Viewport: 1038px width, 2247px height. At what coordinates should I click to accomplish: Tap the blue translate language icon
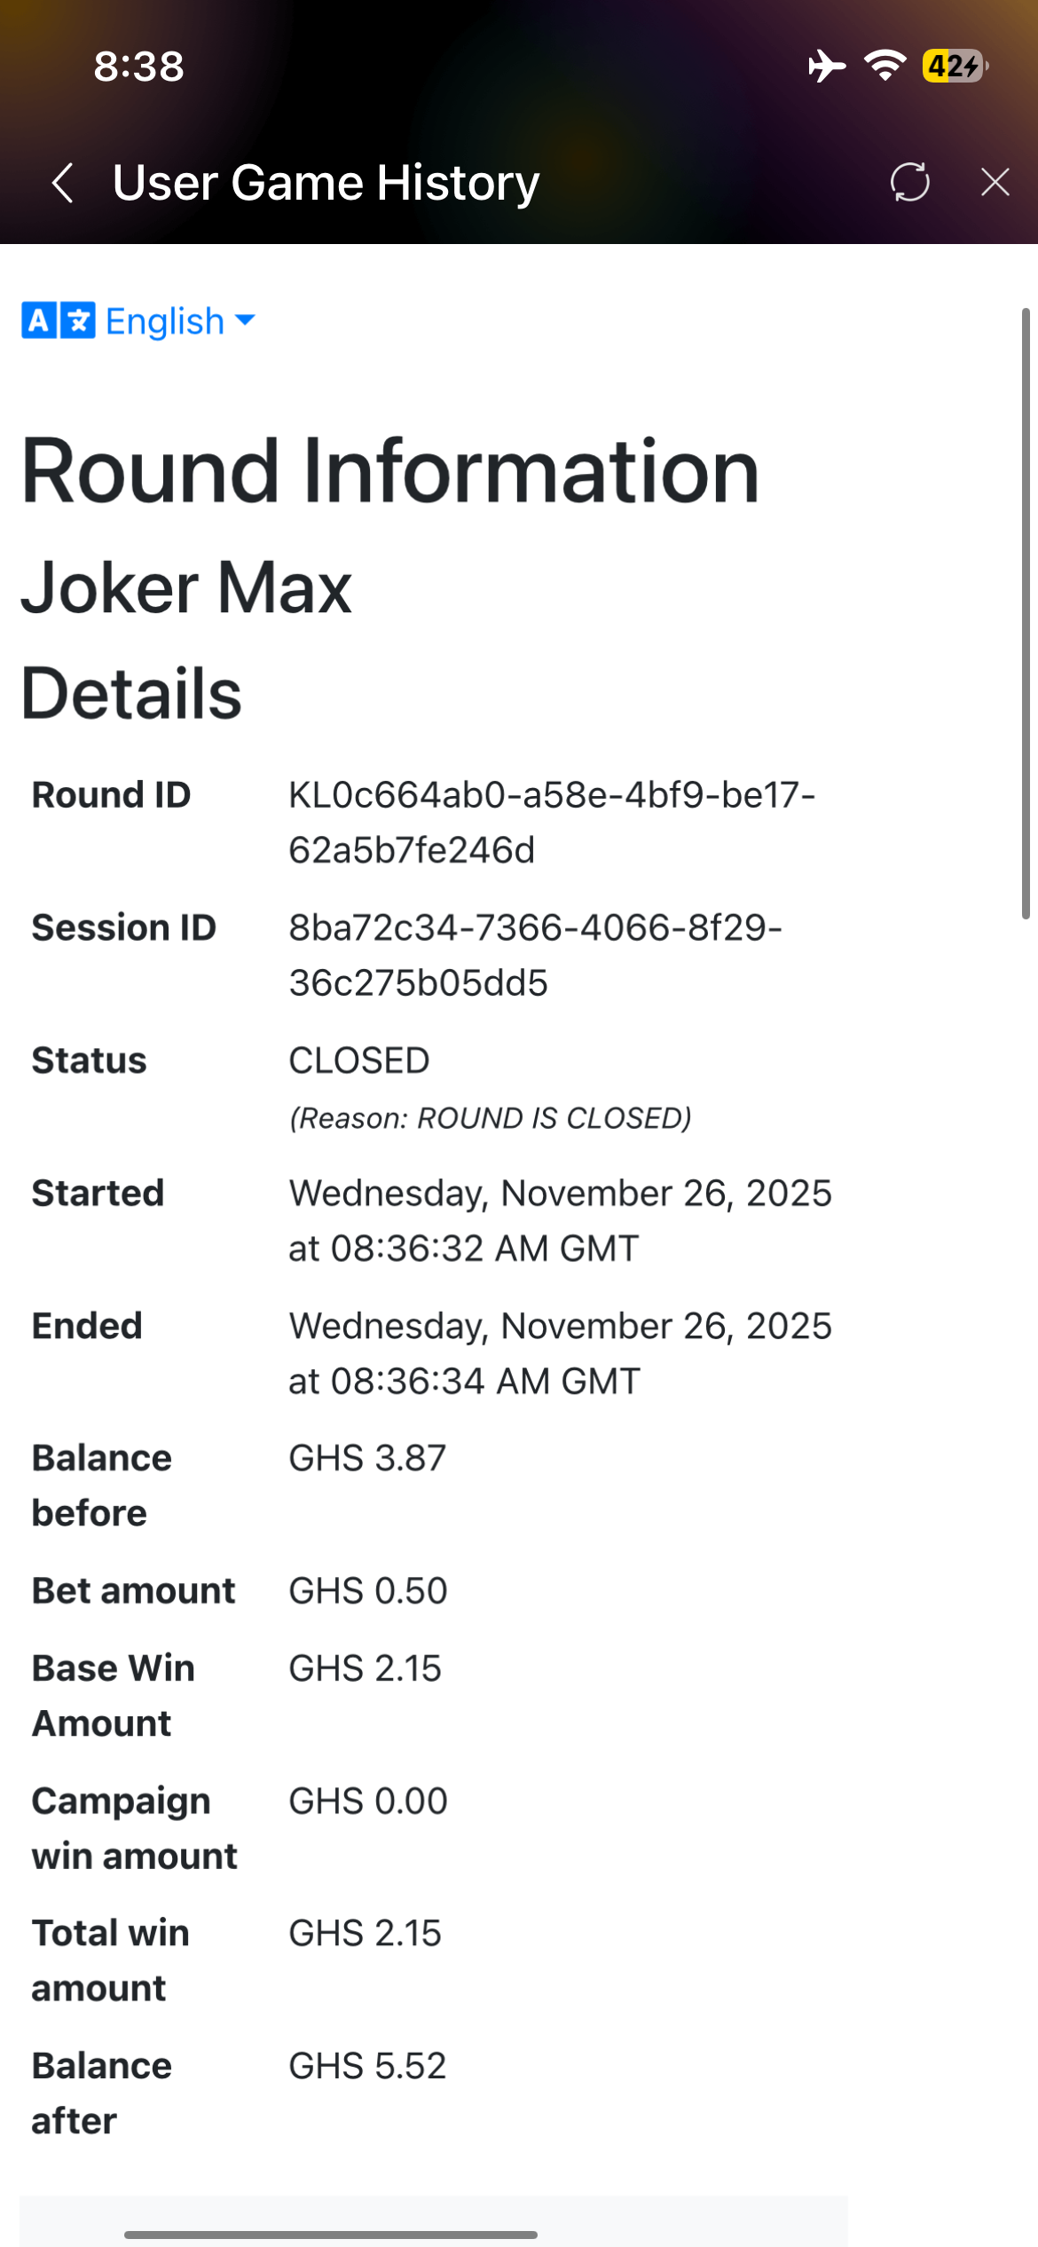[x=59, y=320]
